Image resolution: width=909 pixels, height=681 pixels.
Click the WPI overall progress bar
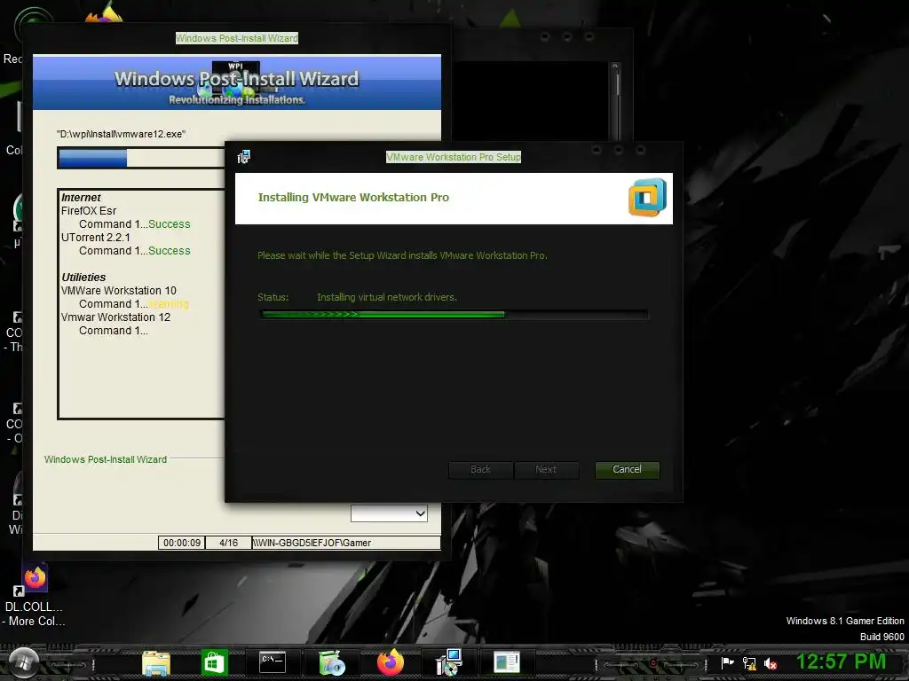[141, 158]
